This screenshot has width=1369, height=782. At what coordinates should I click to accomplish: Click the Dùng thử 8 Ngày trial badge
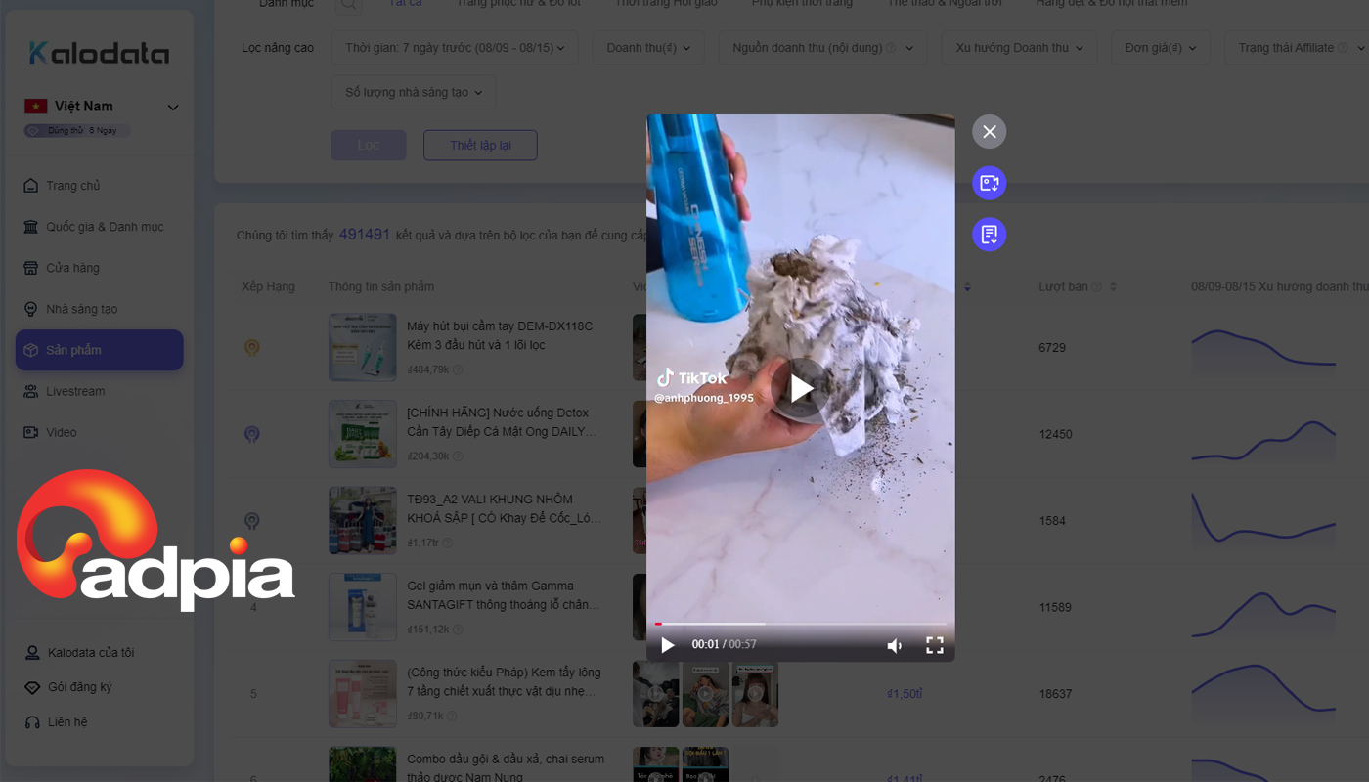pos(77,131)
